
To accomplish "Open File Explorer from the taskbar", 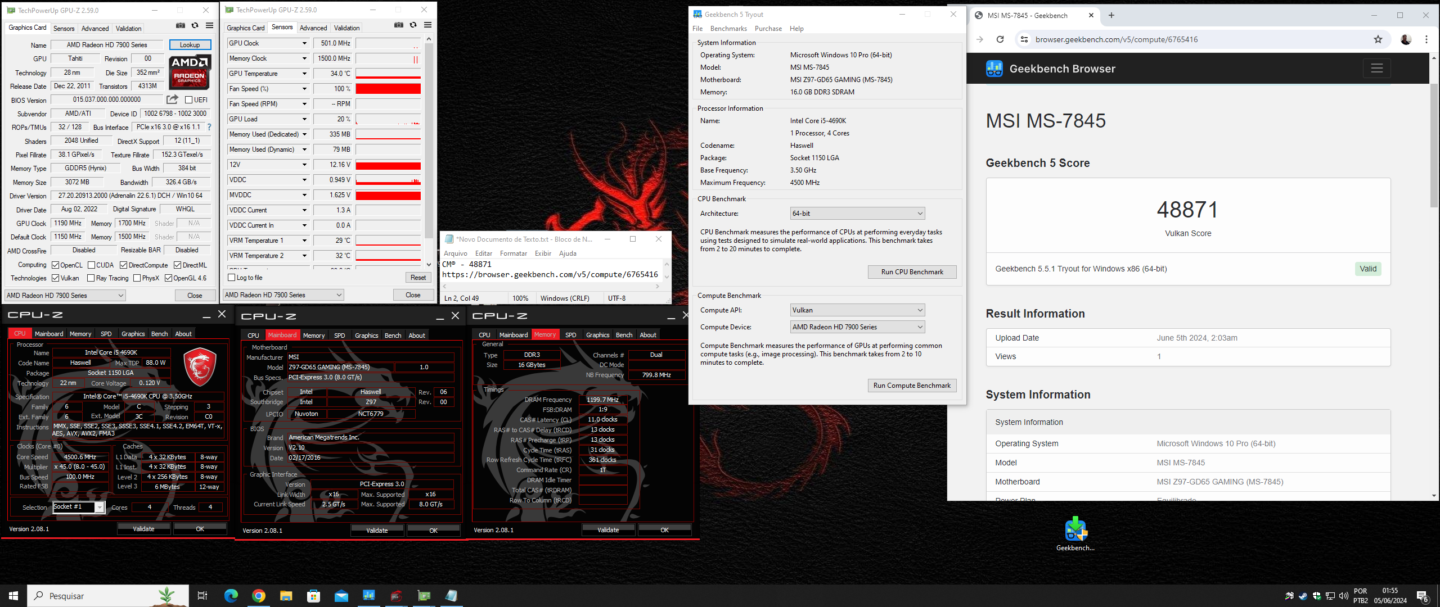I will click(286, 596).
